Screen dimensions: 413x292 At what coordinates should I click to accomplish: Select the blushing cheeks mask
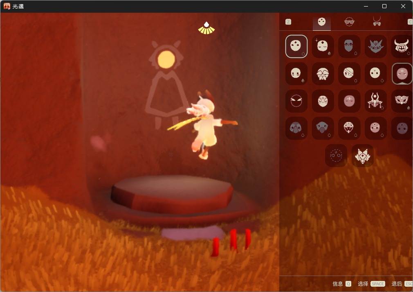[296, 74]
